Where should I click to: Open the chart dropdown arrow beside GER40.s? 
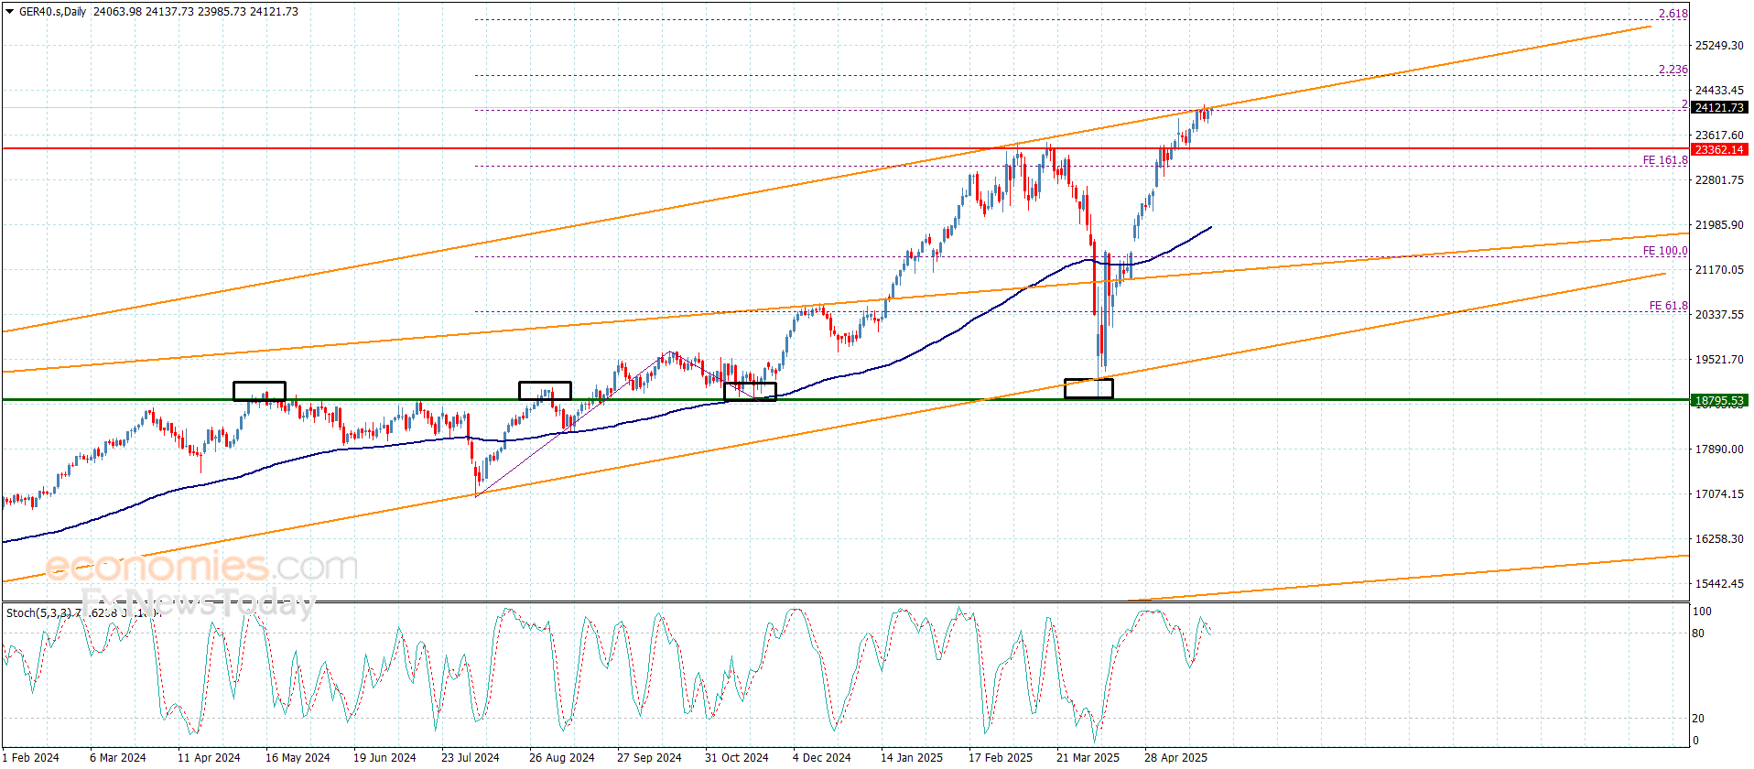[x=9, y=12]
